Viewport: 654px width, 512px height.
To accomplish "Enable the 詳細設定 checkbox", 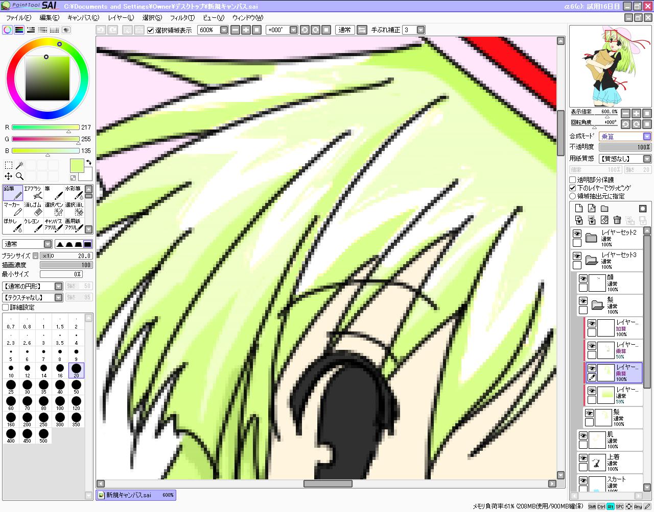I will 6,308.
